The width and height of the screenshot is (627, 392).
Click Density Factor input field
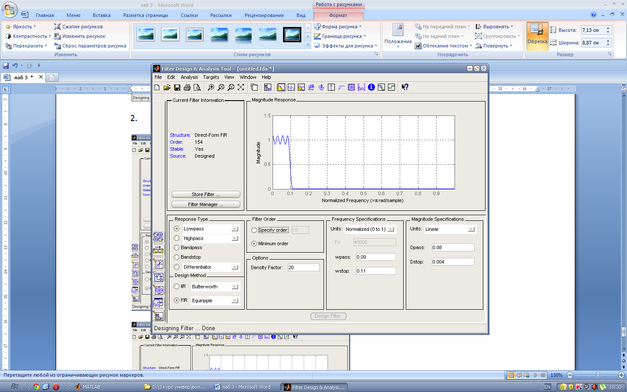coord(303,268)
